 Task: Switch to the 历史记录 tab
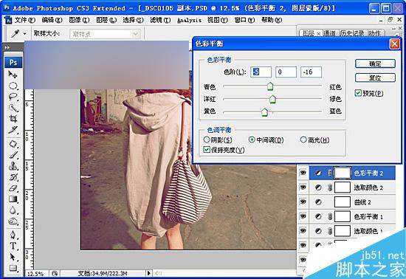point(352,33)
